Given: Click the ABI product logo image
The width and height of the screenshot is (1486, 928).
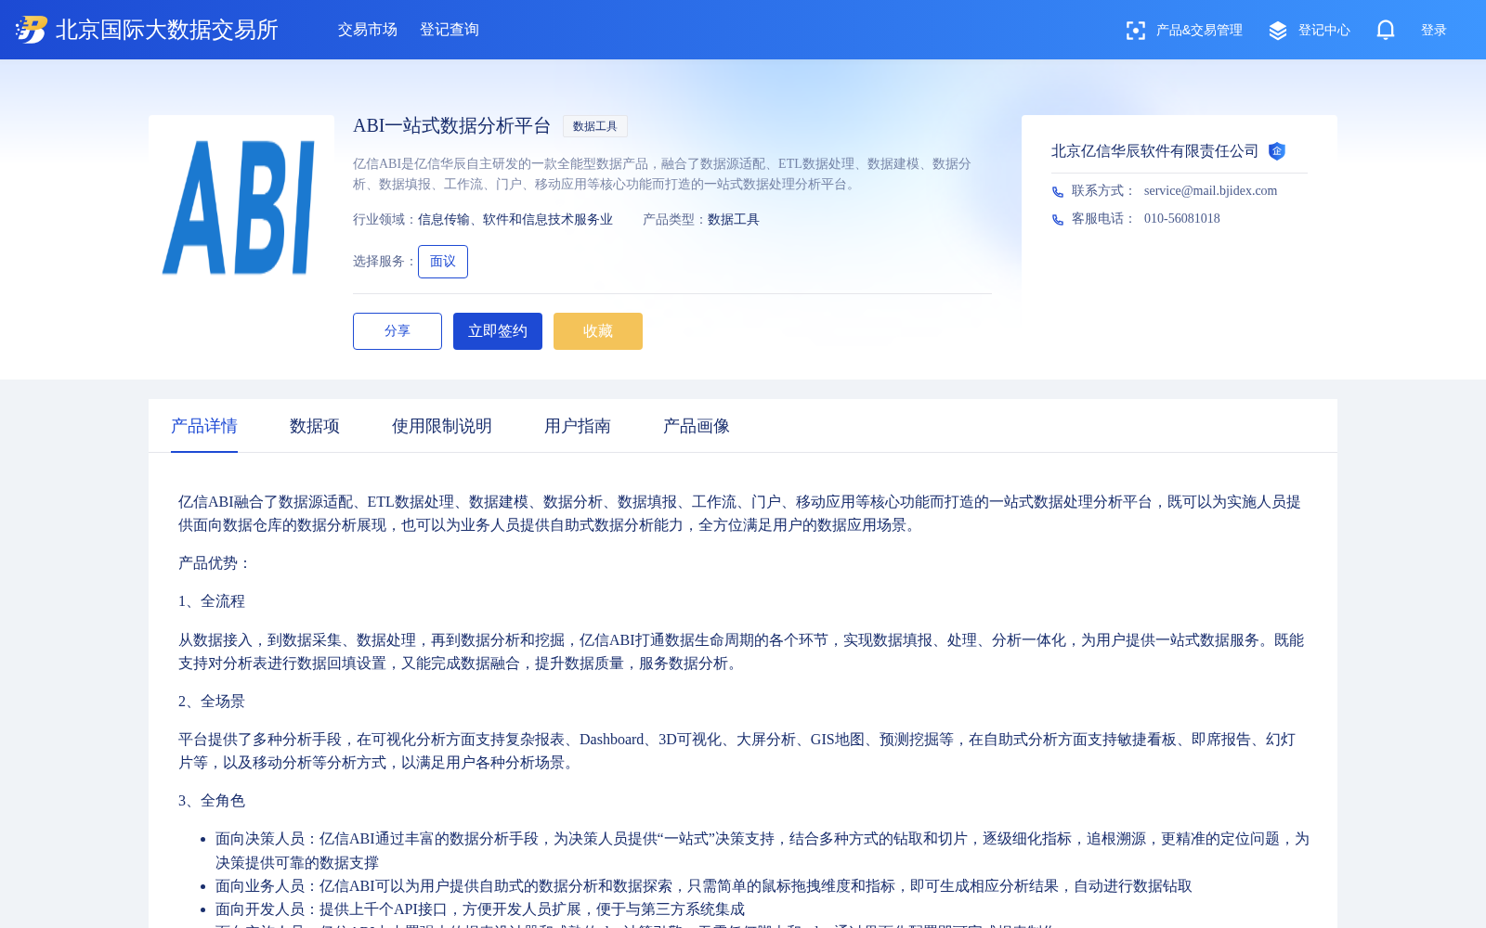Looking at the screenshot, I should (241, 208).
